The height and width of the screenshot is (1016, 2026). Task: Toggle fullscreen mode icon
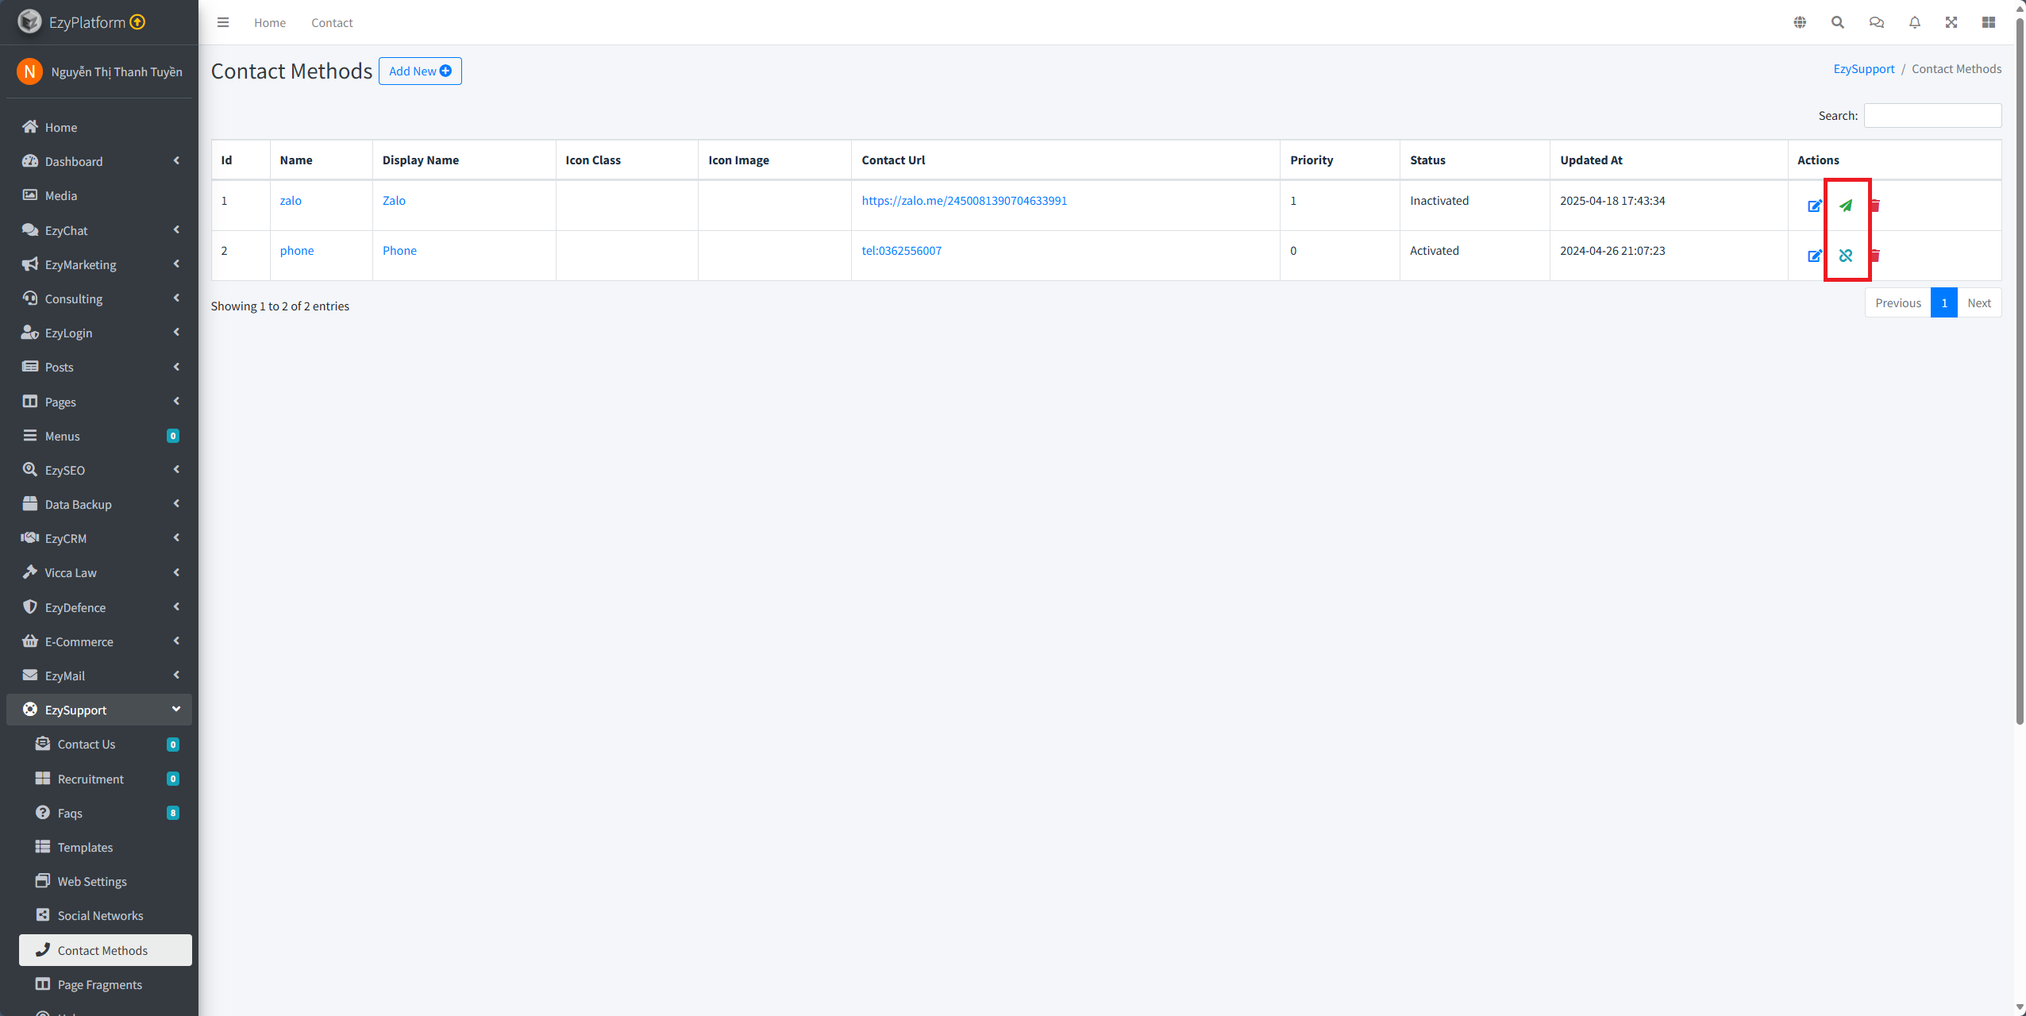point(1951,22)
